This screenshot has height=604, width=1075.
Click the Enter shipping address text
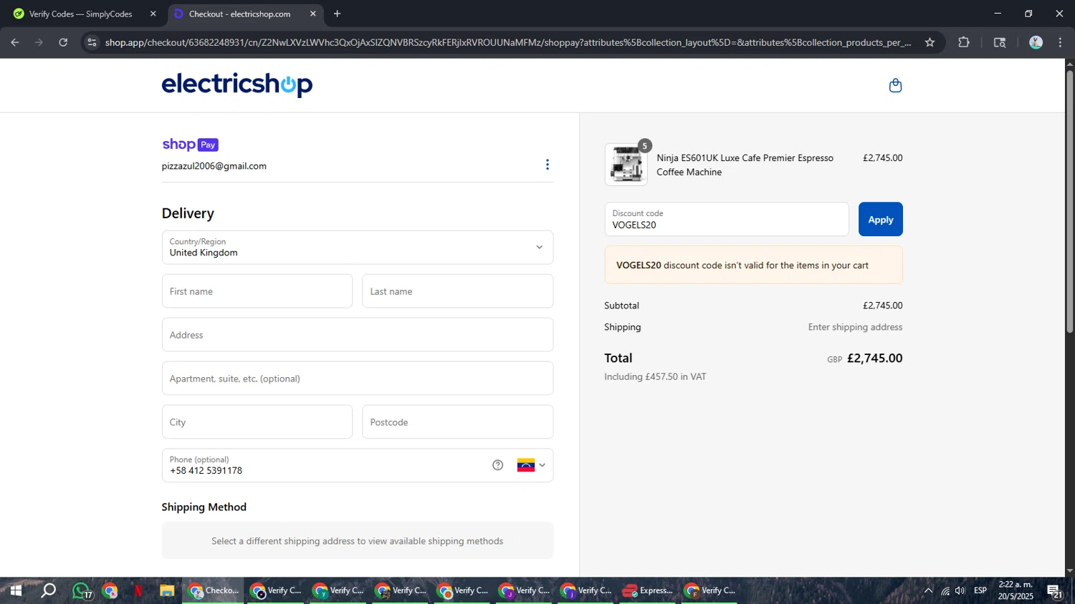click(x=856, y=328)
